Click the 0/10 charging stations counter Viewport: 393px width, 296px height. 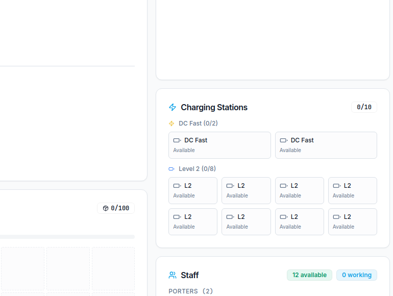(364, 107)
